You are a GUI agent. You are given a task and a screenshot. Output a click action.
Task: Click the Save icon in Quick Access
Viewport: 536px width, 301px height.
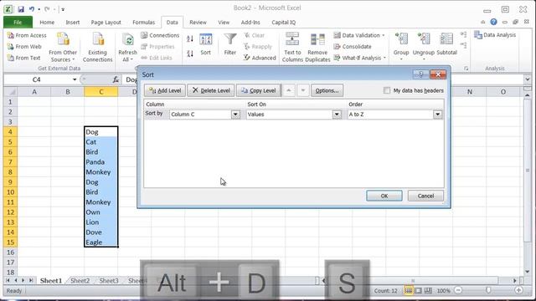click(x=21, y=9)
